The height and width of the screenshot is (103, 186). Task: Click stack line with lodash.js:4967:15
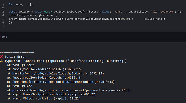pyautogui.click(x=44, y=69)
